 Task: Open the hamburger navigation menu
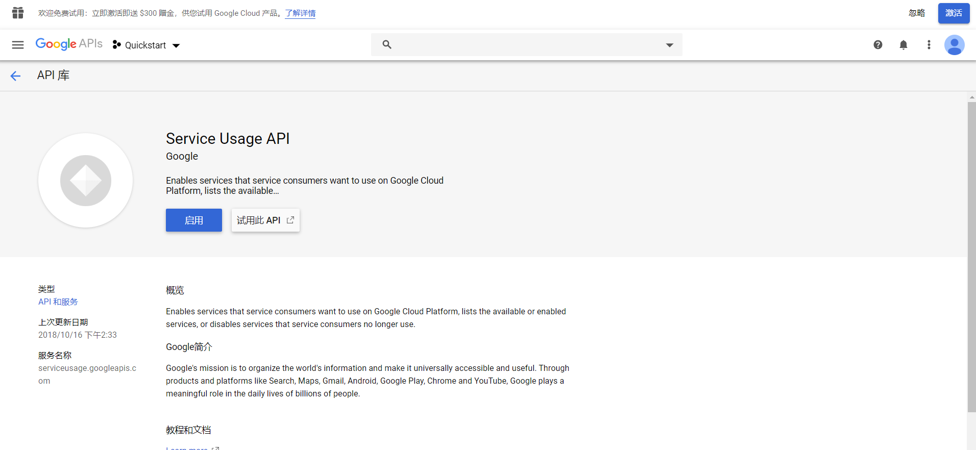(x=18, y=45)
